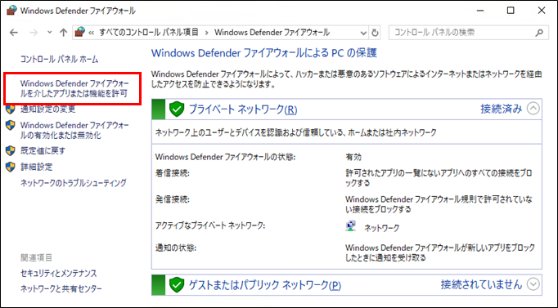The width and height of the screenshot is (558, 308).
Task: Click shield icon beside 詳細設定
Action: tap(11, 167)
